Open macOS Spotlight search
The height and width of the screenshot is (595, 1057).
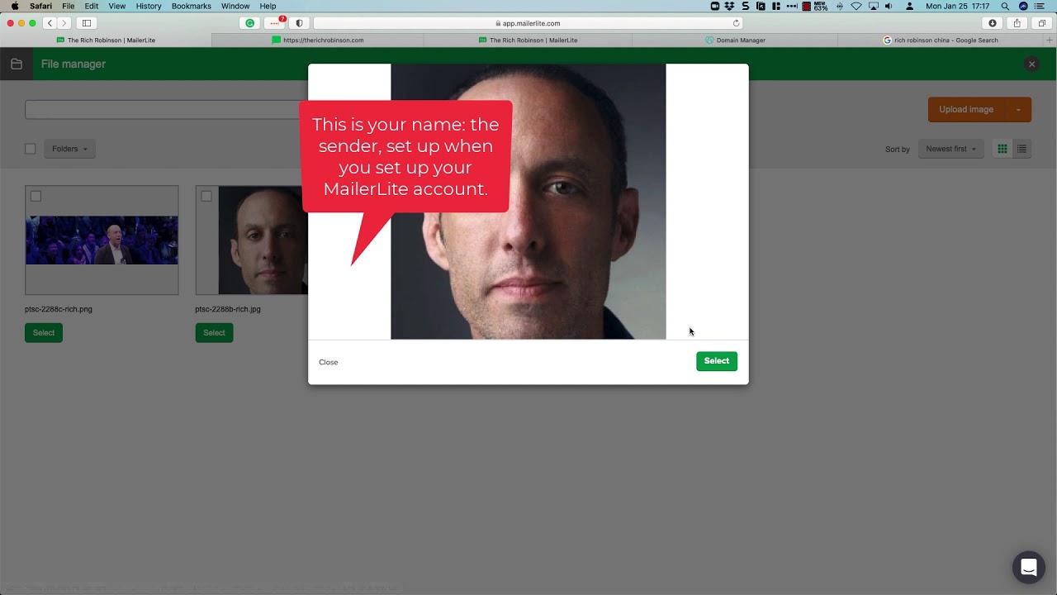tap(1005, 6)
